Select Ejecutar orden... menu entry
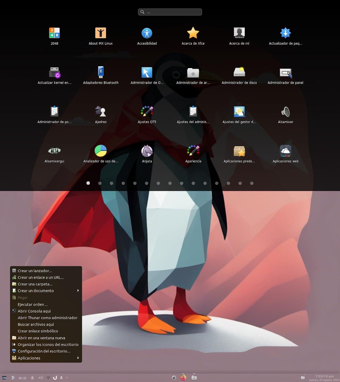This screenshot has height=382, width=340. [x=46, y=304]
